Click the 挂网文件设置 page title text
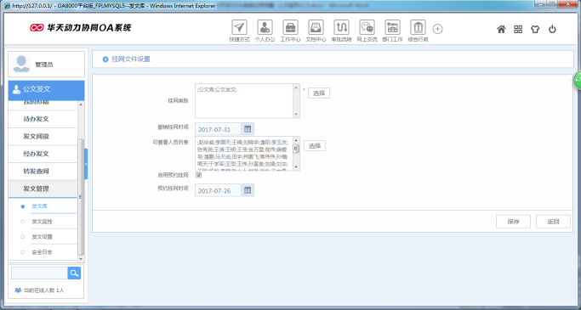 [131, 59]
